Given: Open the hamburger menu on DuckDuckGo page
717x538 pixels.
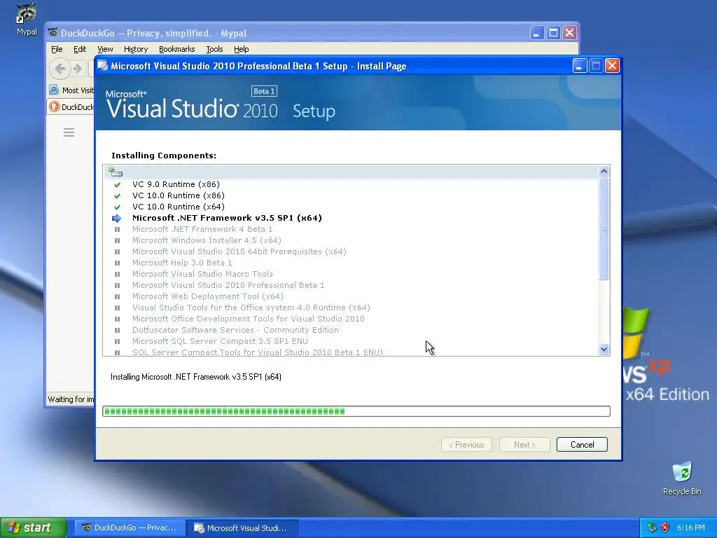Looking at the screenshot, I should click(x=69, y=132).
